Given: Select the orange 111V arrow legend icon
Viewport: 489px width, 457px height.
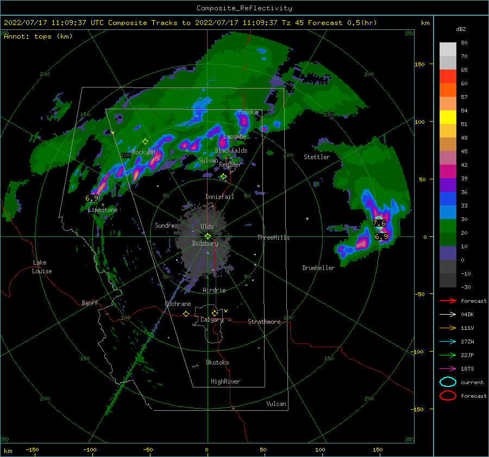Looking at the screenshot, I should [448, 328].
